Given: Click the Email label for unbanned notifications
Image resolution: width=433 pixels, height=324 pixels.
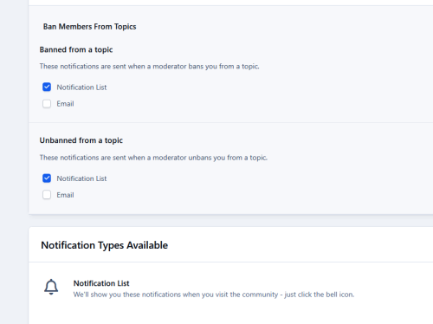Looking at the screenshot, I should tap(65, 195).
